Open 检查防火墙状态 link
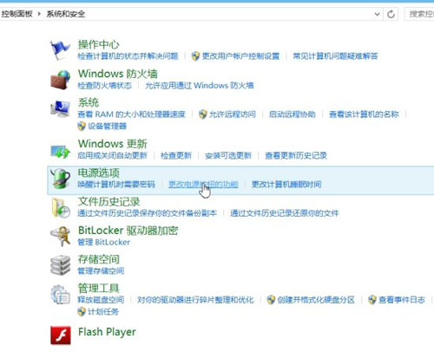This screenshot has width=434, height=352. pyautogui.click(x=104, y=85)
